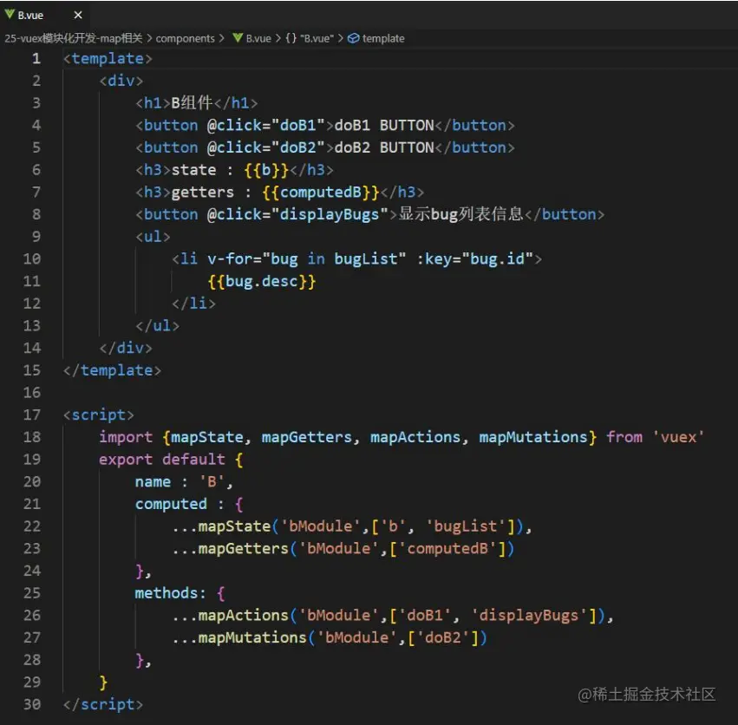Click the Vue icon in the breadcrumb
Viewport: 738px width, 725px height.
238,38
